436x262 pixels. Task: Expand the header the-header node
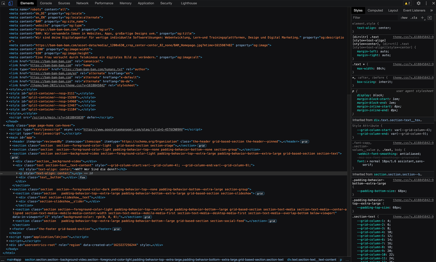[11, 142]
